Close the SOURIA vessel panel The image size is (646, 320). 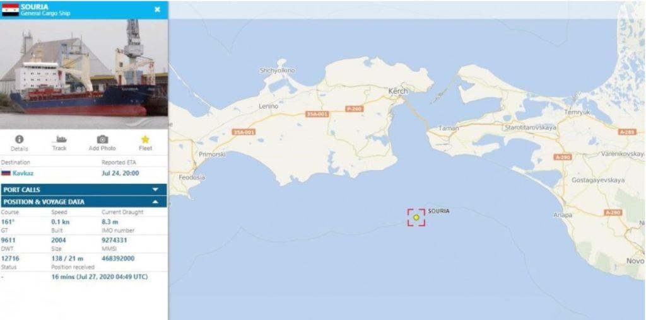(157, 9)
